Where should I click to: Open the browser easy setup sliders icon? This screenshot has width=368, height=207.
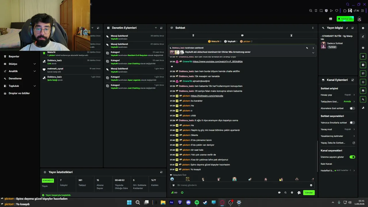click(363, 11)
